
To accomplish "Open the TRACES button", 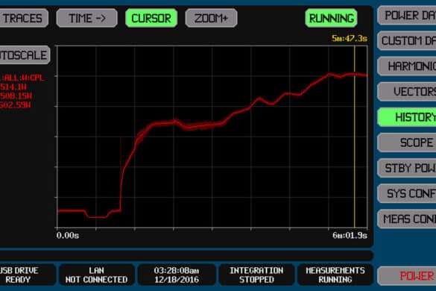I will 24,18.
